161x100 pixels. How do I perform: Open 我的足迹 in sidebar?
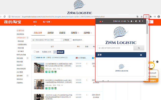click(20, 79)
